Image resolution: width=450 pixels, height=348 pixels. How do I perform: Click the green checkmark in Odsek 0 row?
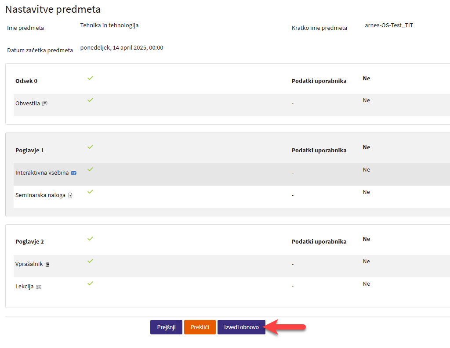(x=90, y=78)
